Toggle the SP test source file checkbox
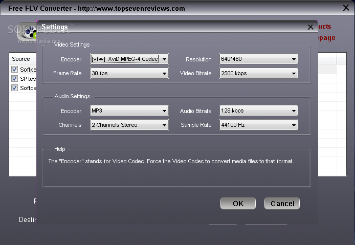 point(14,79)
